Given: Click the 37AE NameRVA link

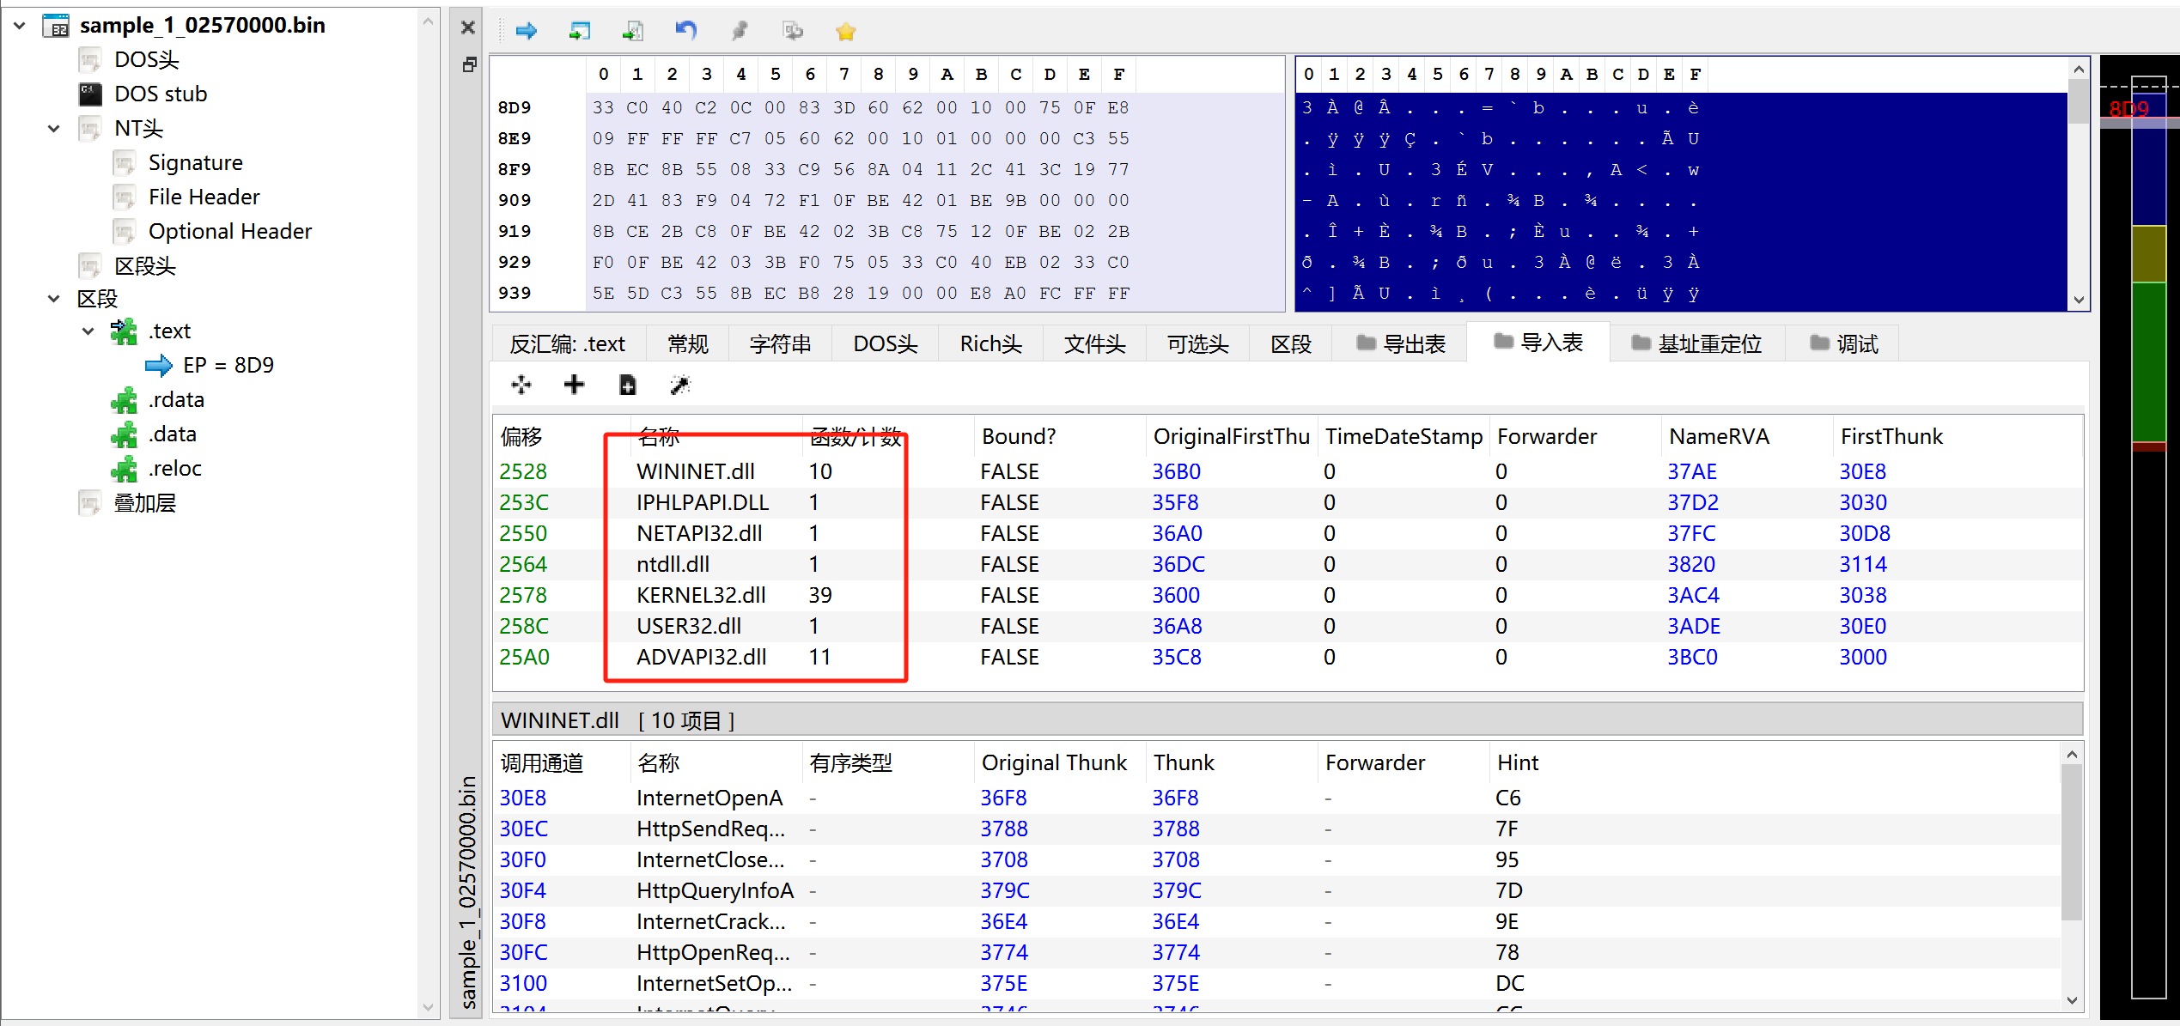Looking at the screenshot, I should pos(1691,471).
